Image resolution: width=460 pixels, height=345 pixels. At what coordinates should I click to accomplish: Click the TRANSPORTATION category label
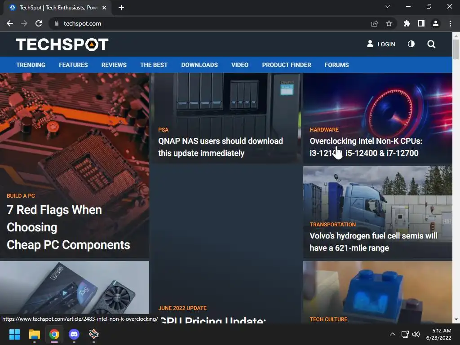(333, 225)
